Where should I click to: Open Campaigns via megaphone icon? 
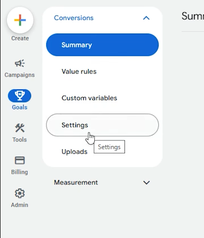click(x=20, y=63)
